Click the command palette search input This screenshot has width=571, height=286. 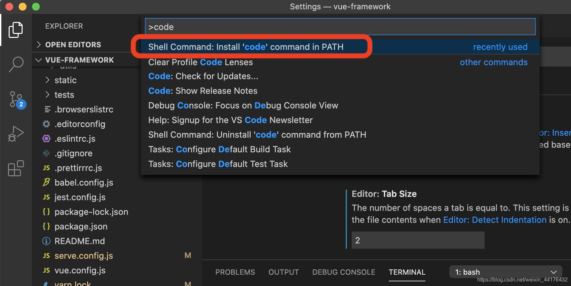(x=340, y=27)
